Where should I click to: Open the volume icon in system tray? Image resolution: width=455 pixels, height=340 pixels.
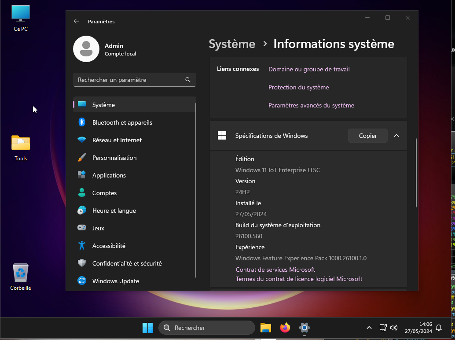click(394, 328)
